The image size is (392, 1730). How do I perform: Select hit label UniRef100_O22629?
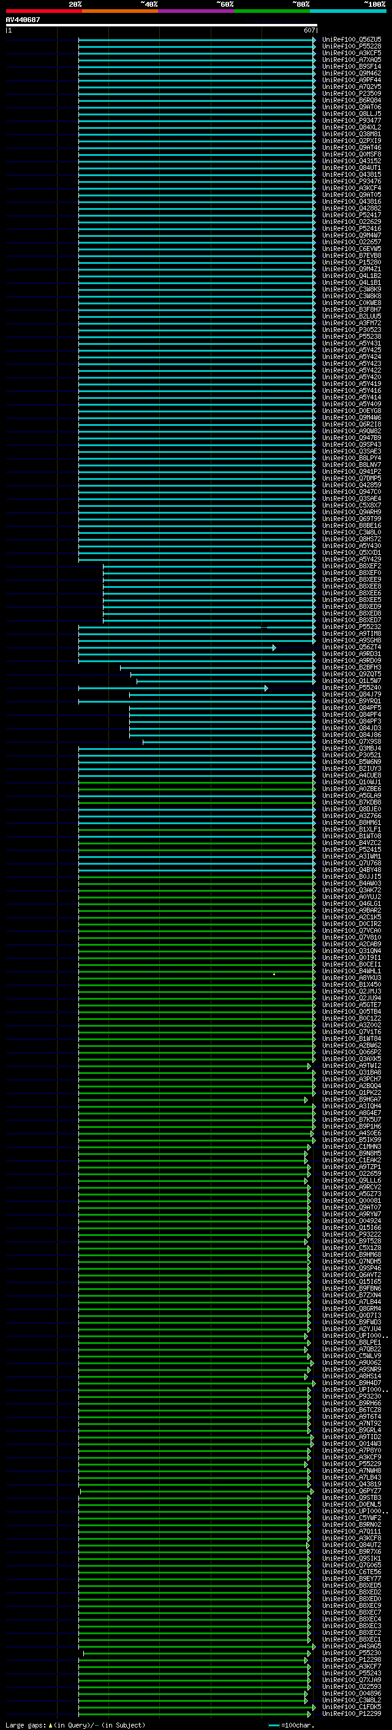click(x=352, y=222)
